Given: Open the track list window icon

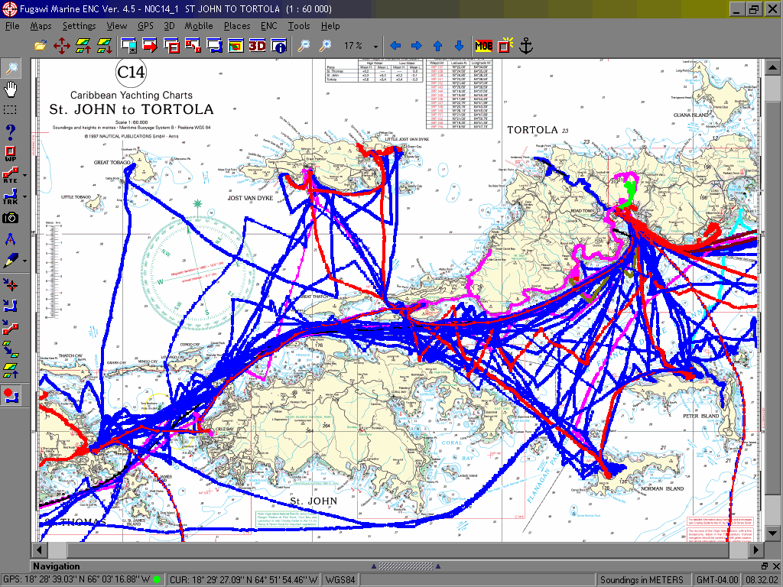Looking at the screenshot, I should click(214, 46).
